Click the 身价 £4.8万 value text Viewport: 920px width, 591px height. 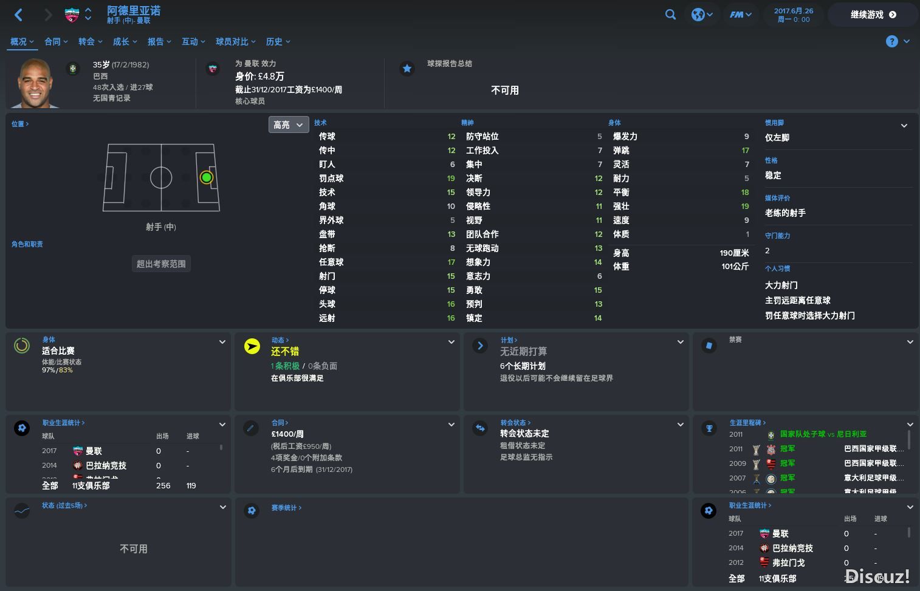tap(259, 77)
